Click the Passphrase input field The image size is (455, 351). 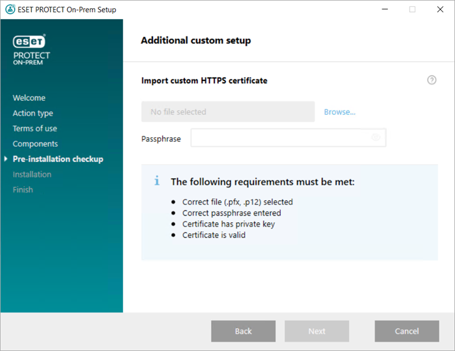tap(280, 138)
